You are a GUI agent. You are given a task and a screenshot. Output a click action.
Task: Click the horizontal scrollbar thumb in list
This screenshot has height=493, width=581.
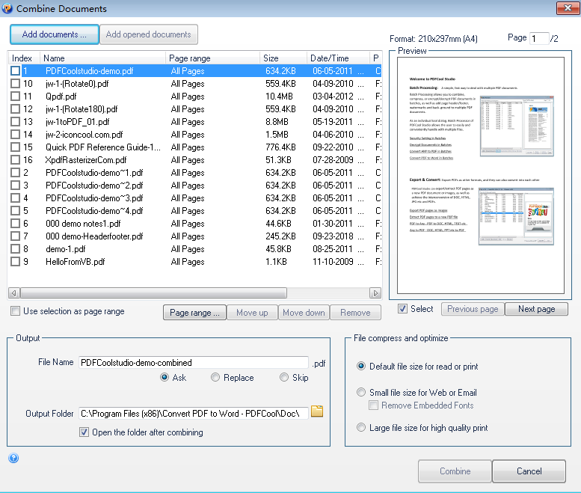pyautogui.click(x=153, y=293)
